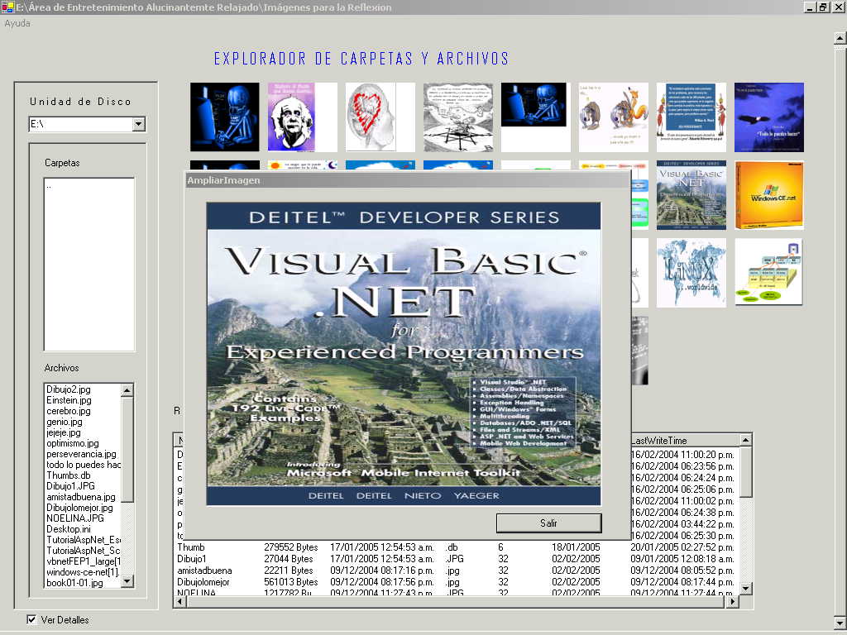Click Dibujo1 name cell in details table
This screenshot has width=847, height=635.
pyautogui.click(x=192, y=559)
